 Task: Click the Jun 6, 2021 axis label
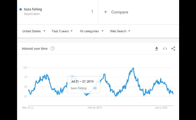coord(161,108)
